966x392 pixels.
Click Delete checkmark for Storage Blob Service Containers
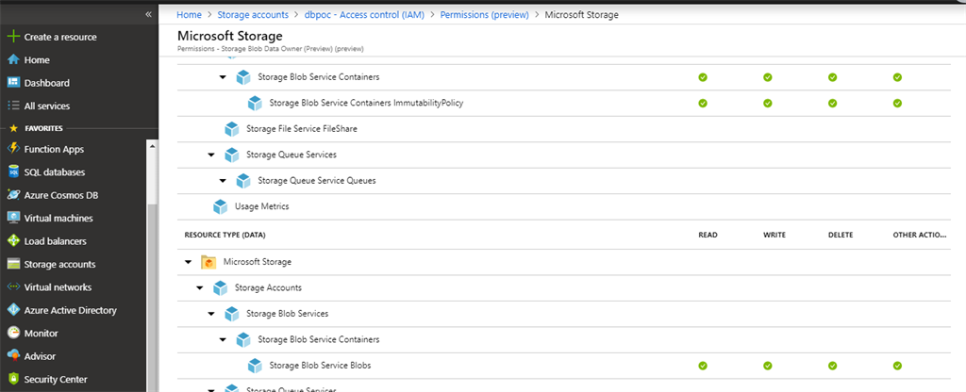[x=832, y=77]
